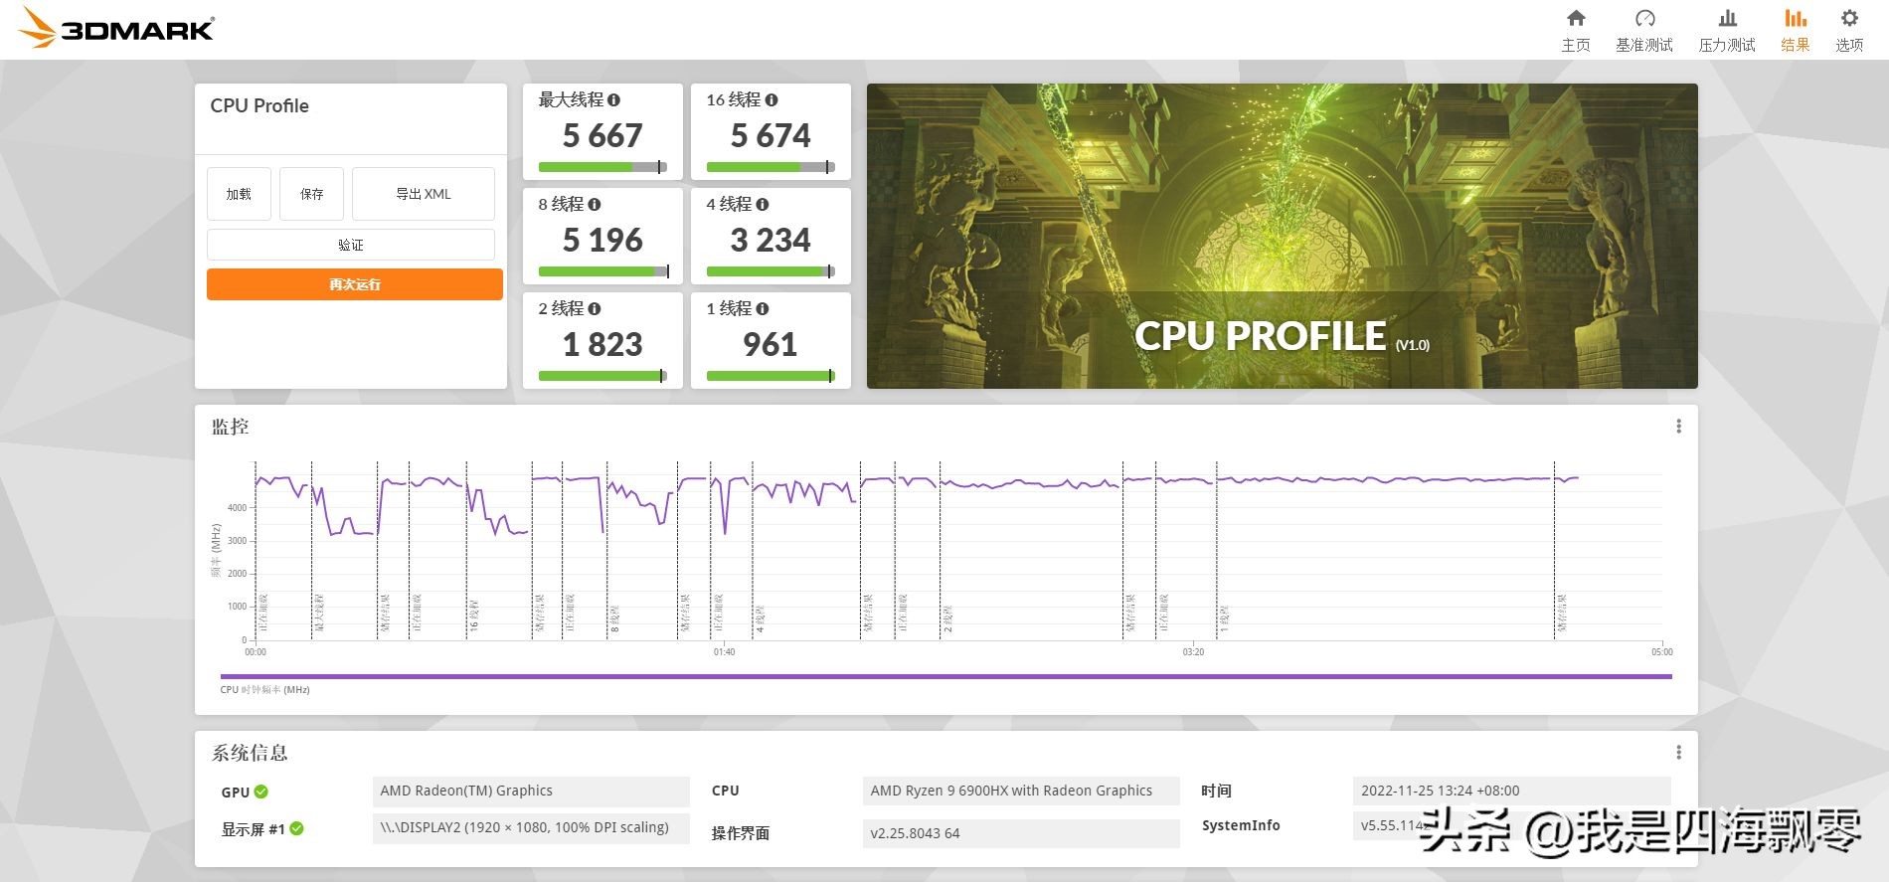Select the 1 823 score value
Image resolution: width=1889 pixels, height=882 pixels.
602,344
